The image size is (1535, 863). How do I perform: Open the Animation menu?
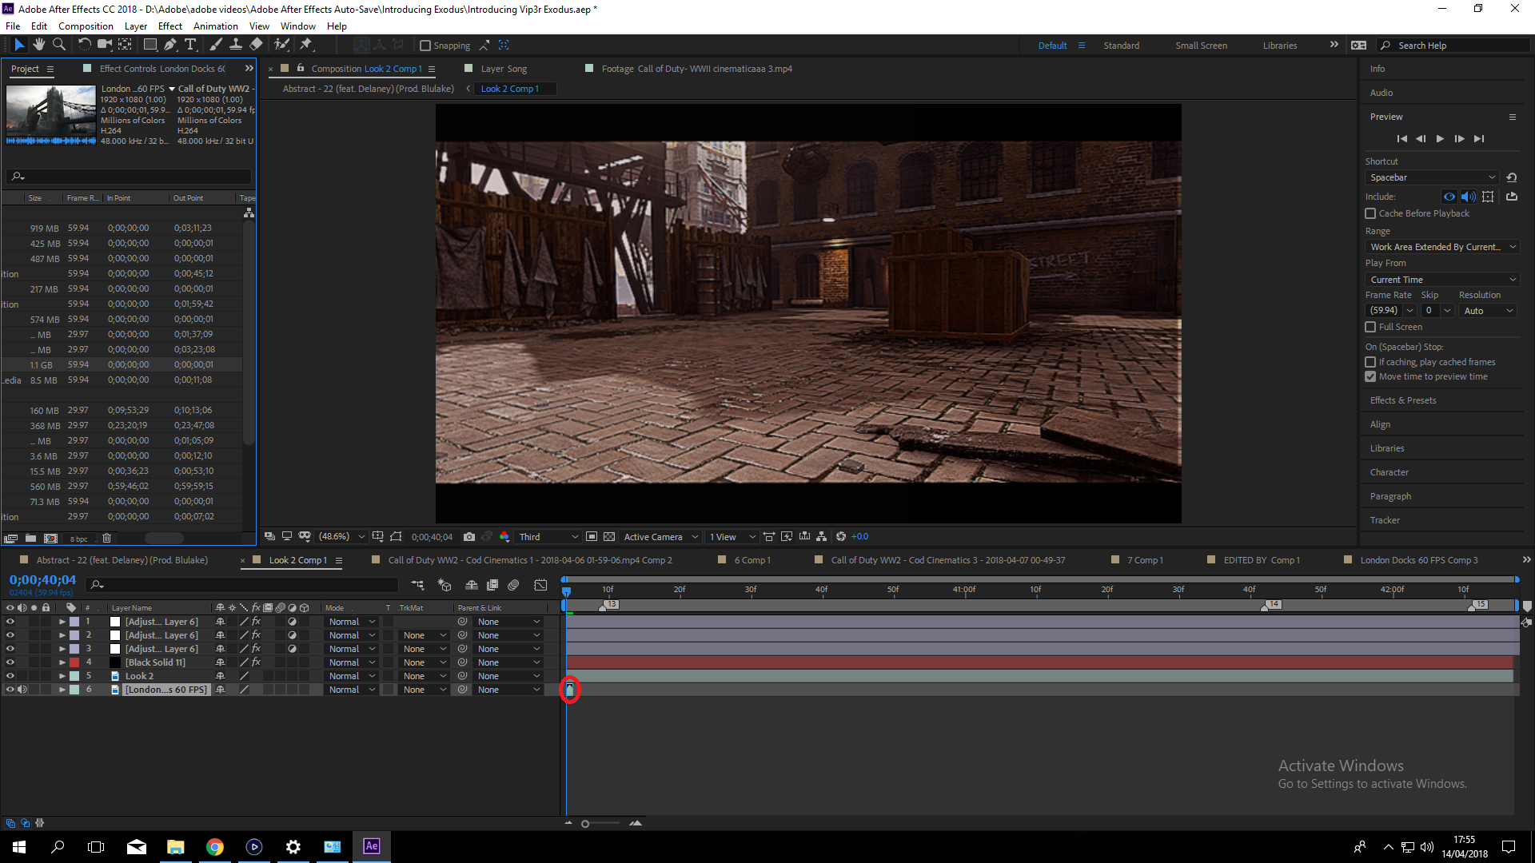216,26
